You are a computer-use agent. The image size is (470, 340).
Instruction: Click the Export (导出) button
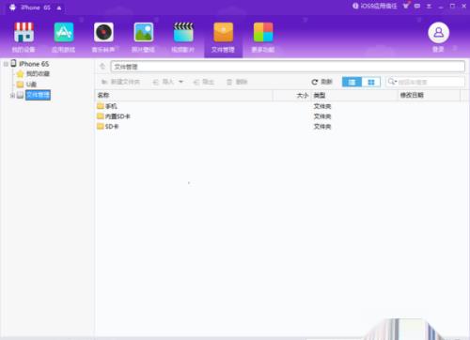(x=204, y=82)
